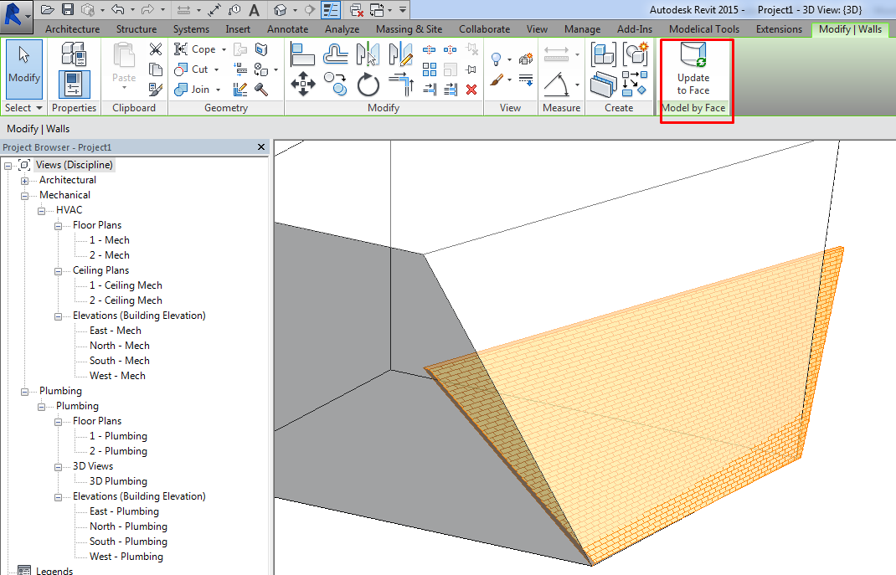Switch to the Annotate ribbon tab
The height and width of the screenshot is (575, 896).
pos(287,29)
